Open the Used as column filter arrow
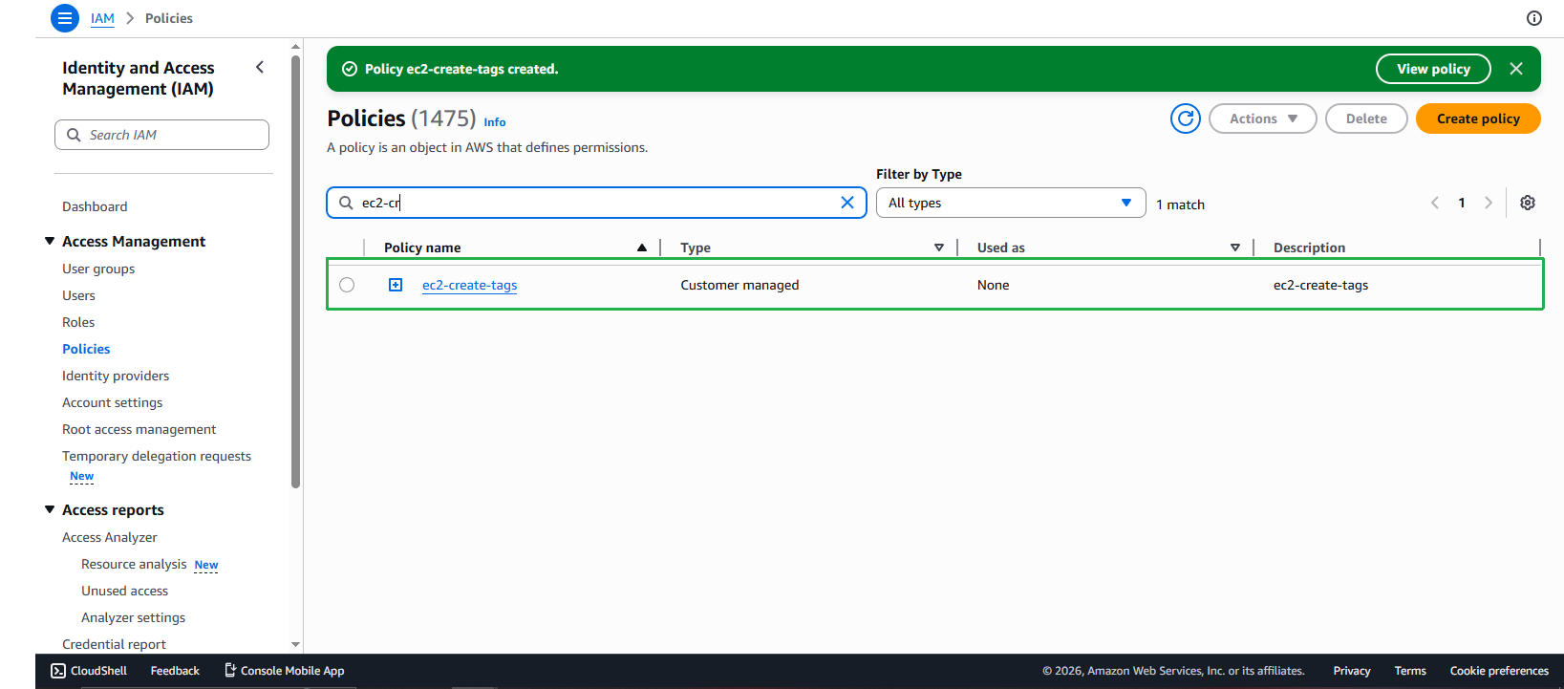Image resolution: width=1564 pixels, height=689 pixels. (x=1235, y=248)
